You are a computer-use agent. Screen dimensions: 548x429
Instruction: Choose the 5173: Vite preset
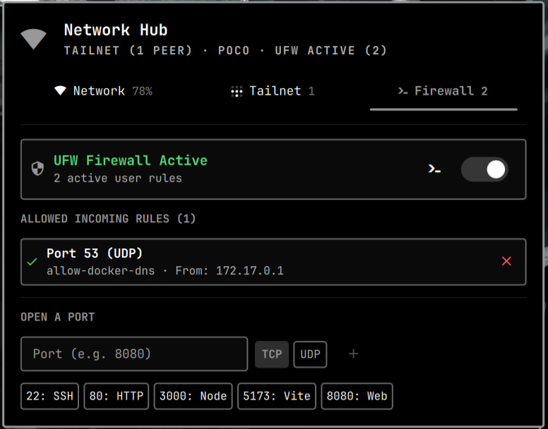click(277, 396)
